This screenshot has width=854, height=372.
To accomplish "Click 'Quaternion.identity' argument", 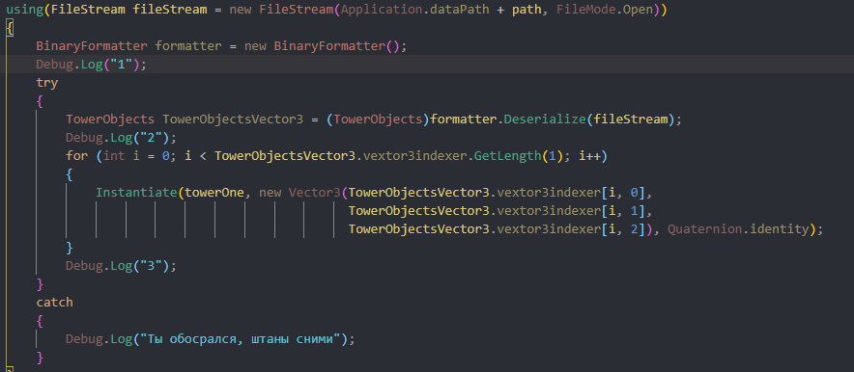I will (x=738, y=229).
